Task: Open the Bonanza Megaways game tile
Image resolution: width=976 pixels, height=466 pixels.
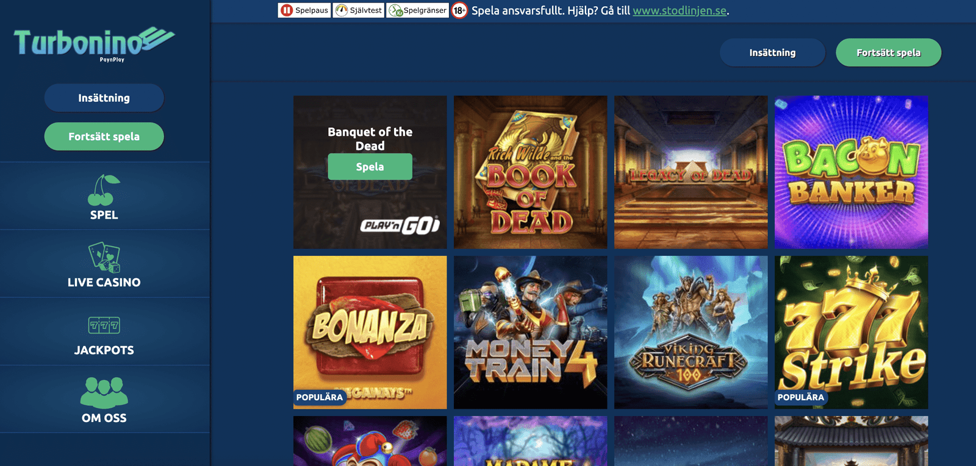Action: tap(370, 332)
